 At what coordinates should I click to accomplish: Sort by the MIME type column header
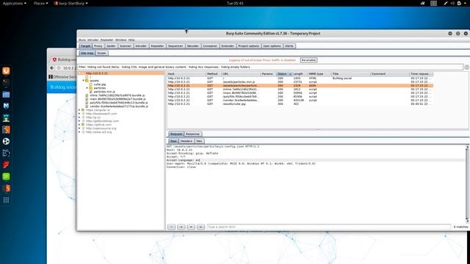click(x=319, y=74)
